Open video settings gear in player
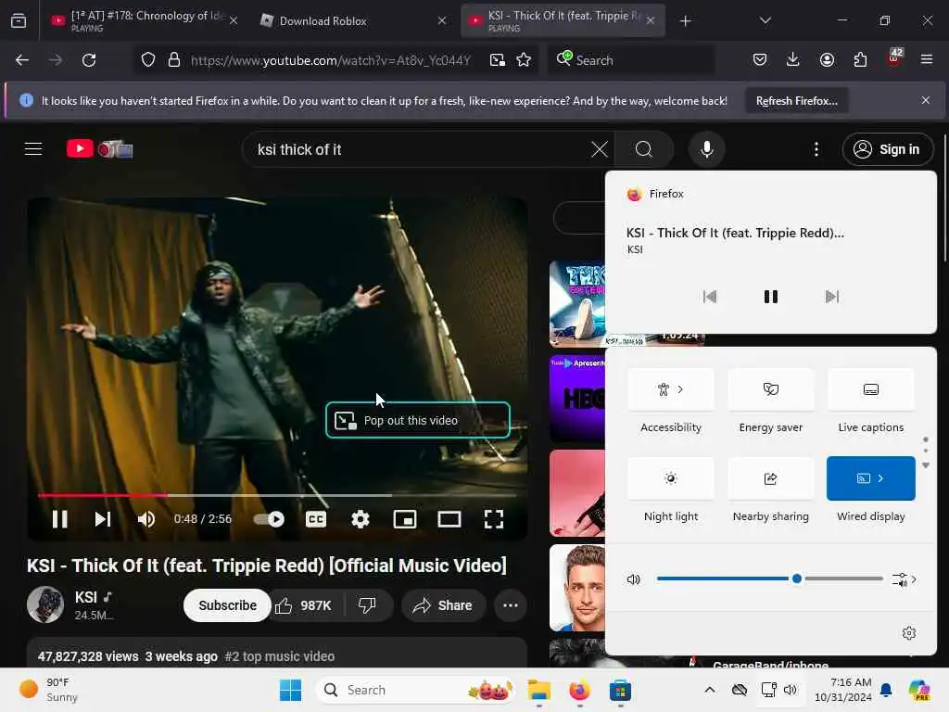 click(x=361, y=519)
